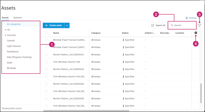Select the Assets tab
The image size is (205, 112).
tap(5, 17)
